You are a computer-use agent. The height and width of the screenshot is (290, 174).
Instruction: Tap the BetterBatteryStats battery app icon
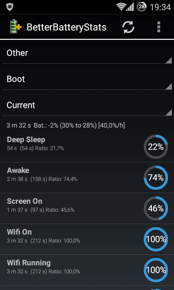pyautogui.click(x=16, y=26)
